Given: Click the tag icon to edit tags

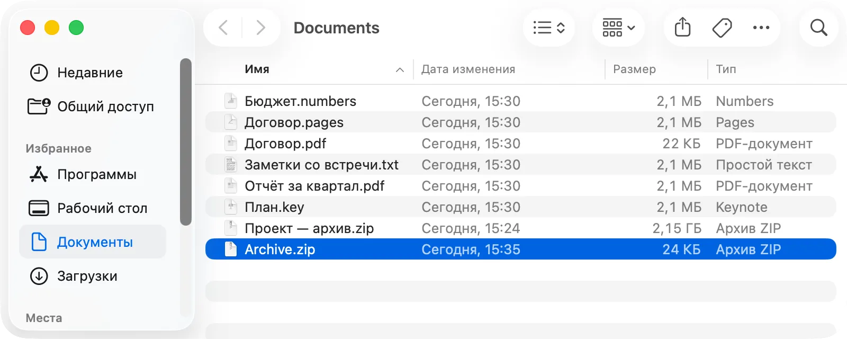Looking at the screenshot, I should click(722, 28).
